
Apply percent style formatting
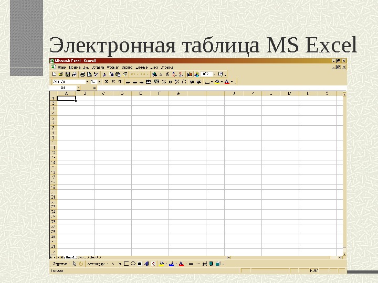tap(164, 82)
